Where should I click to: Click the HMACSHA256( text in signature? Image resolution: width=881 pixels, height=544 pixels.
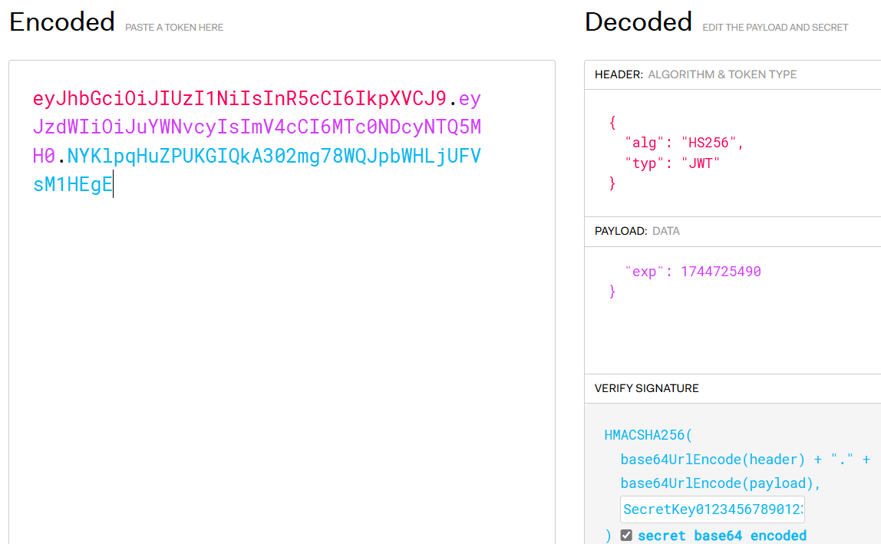pyautogui.click(x=648, y=435)
